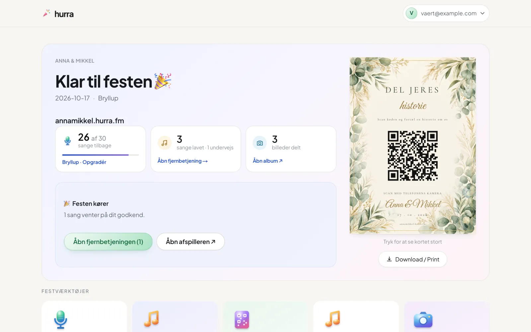Click the Åbn afspilleren button
531x332 pixels.
coord(190,242)
